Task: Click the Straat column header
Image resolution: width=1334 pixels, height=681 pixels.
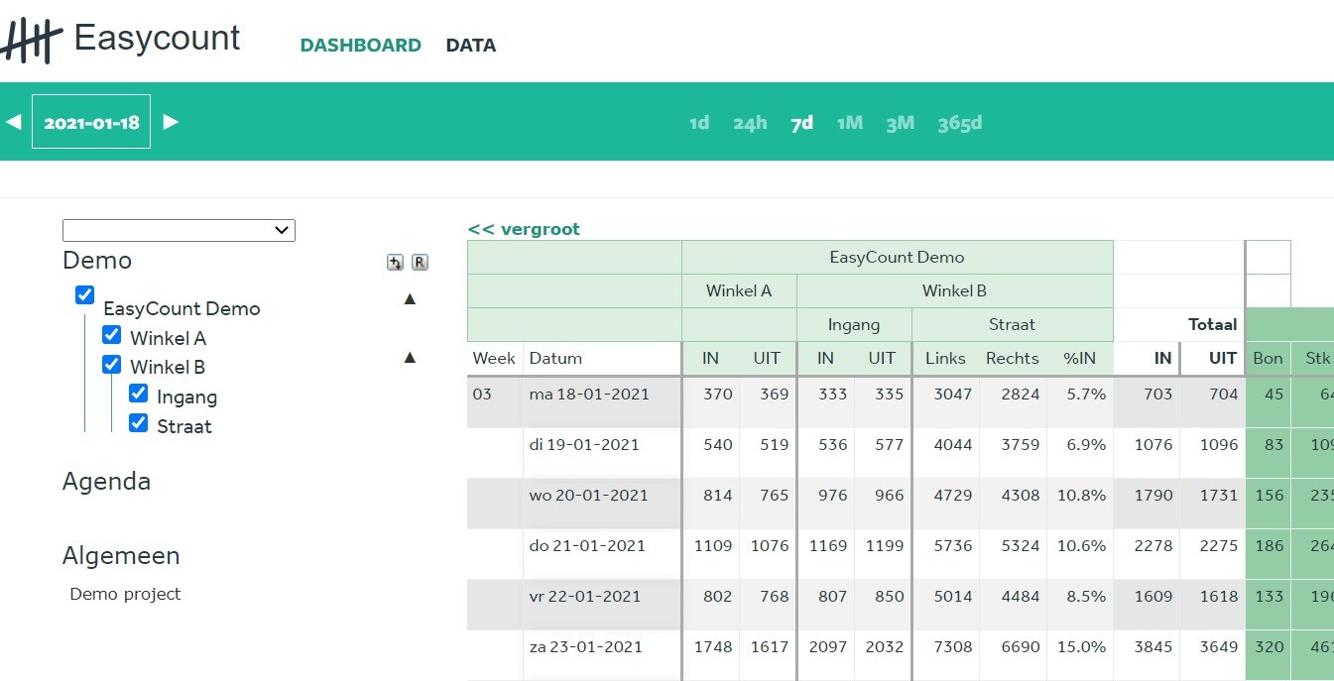Action: pyautogui.click(x=1012, y=325)
